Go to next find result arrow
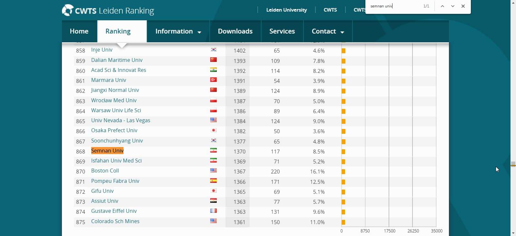Screen dimensions: 516x236 [x=453, y=6]
